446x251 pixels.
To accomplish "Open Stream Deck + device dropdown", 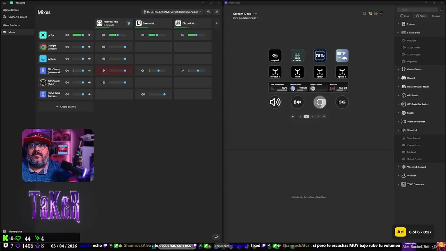I will pos(245,14).
